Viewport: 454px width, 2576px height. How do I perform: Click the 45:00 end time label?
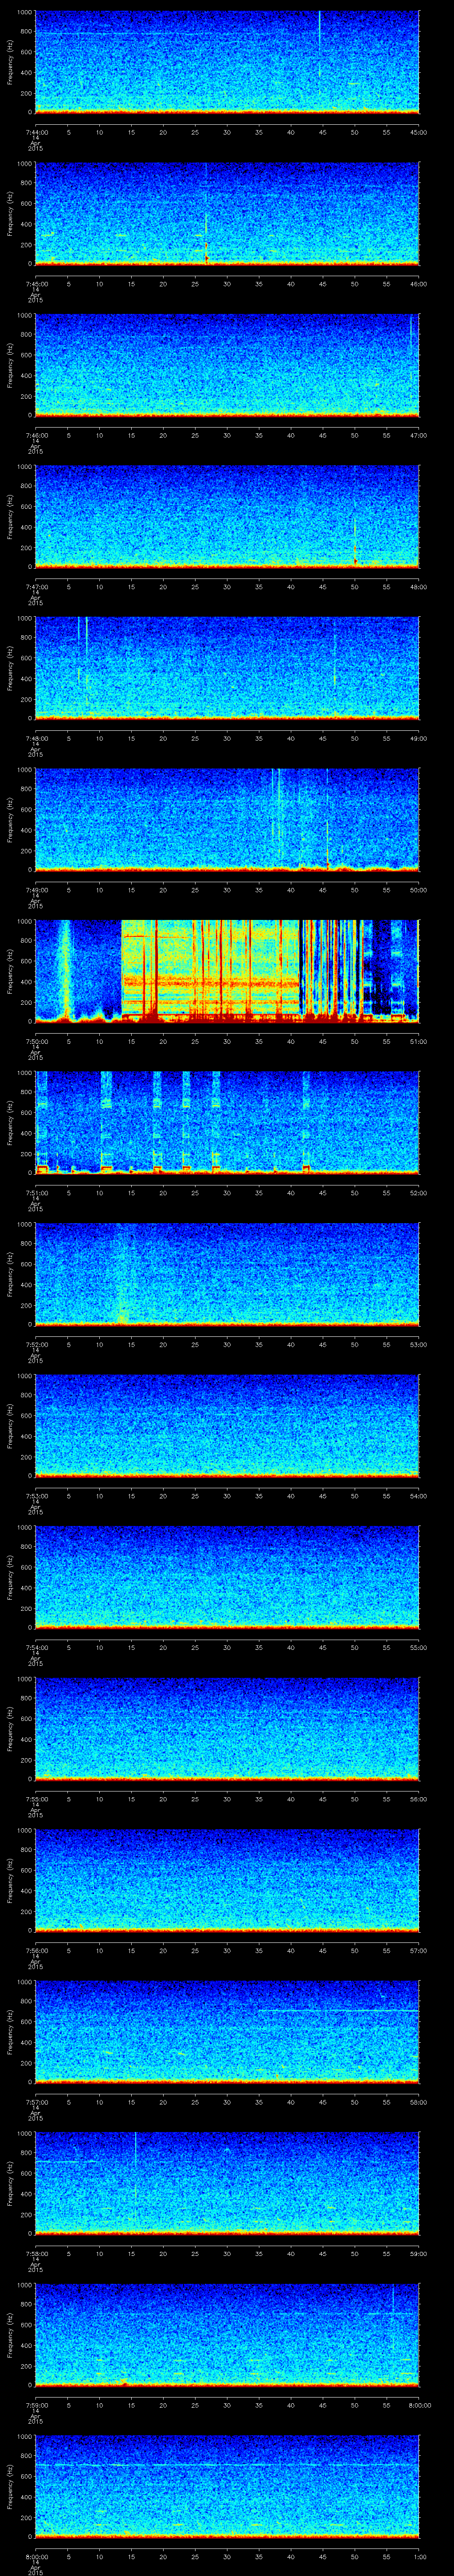[x=419, y=132]
